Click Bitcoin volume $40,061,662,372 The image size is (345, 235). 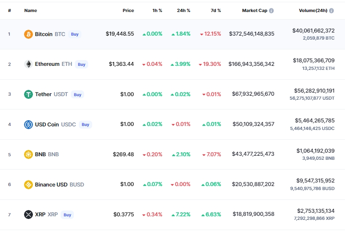coord(313,31)
